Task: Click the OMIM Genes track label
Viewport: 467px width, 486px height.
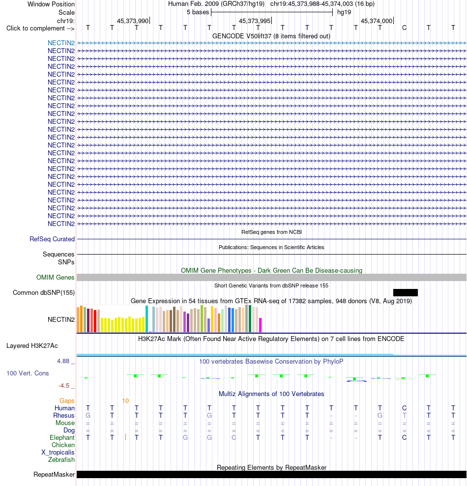Action: (55, 277)
